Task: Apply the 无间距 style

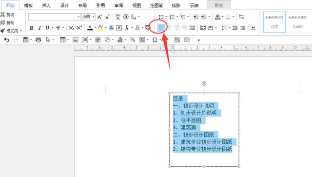Action: coord(298,22)
